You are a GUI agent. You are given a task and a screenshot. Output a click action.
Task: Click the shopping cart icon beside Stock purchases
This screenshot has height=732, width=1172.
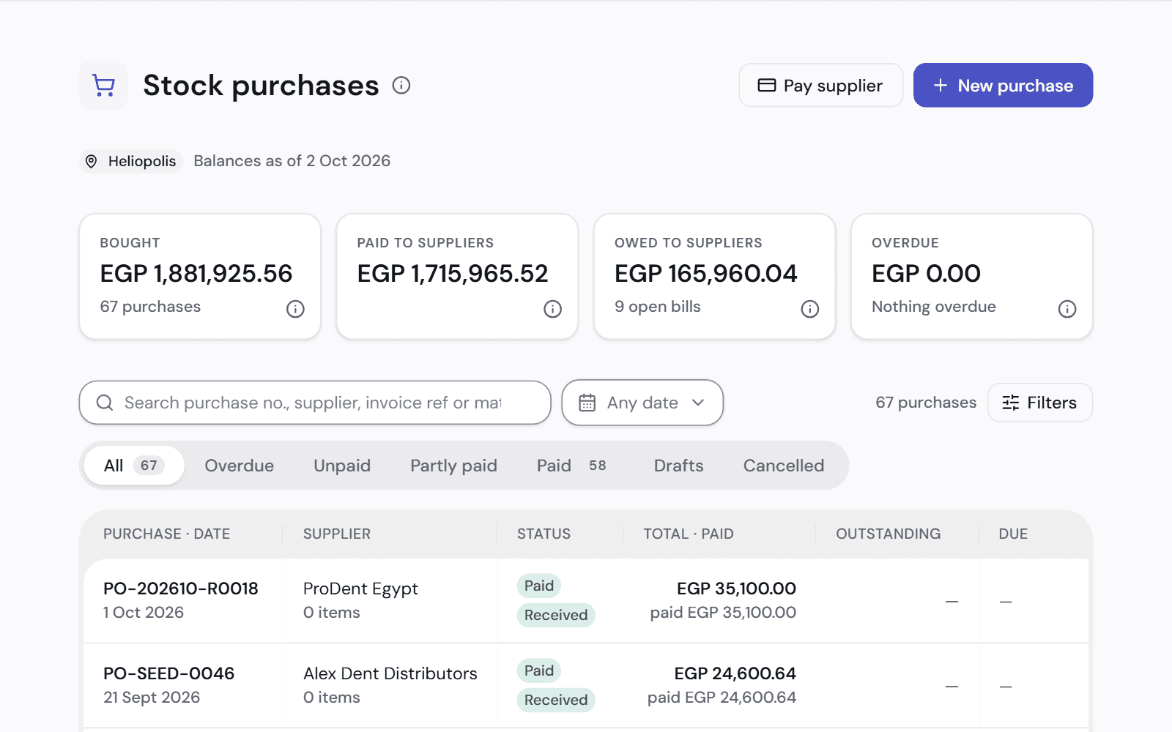pos(103,86)
